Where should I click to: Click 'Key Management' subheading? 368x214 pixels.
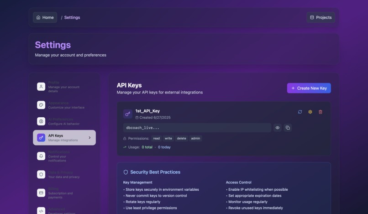tap(137, 183)
